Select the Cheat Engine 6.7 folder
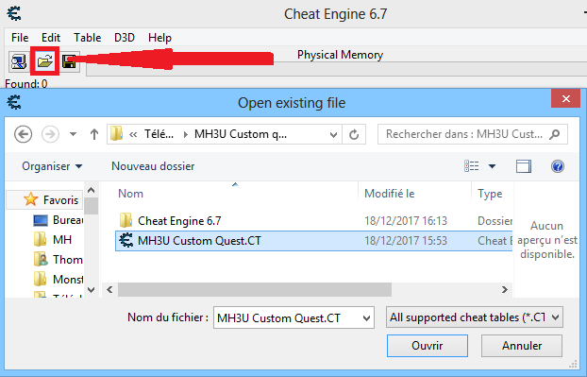The height and width of the screenshot is (377, 587). pyautogui.click(x=313, y=221)
